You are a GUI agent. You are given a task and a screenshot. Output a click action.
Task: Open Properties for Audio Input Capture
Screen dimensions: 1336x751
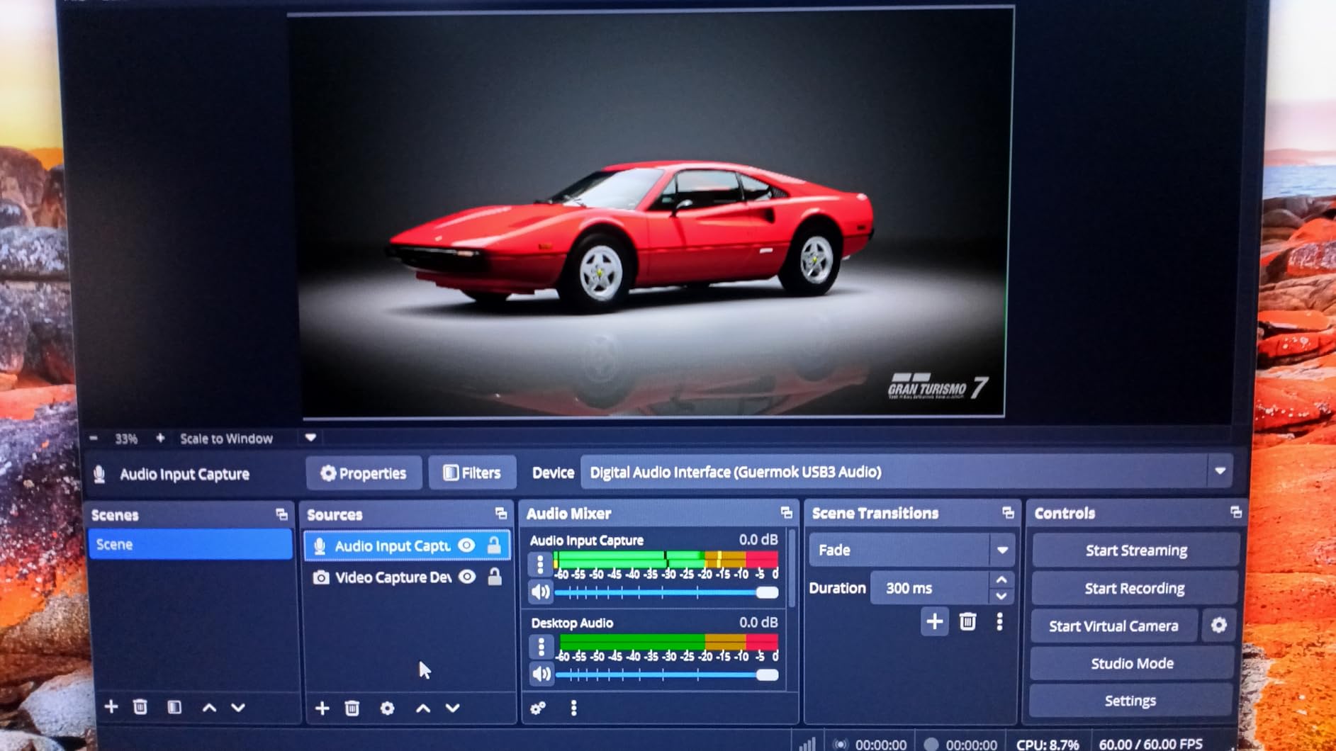(x=364, y=473)
